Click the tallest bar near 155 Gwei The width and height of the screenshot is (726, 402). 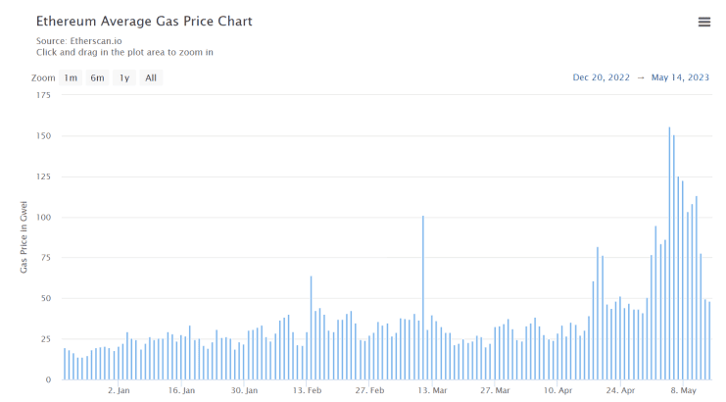[x=669, y=253]
